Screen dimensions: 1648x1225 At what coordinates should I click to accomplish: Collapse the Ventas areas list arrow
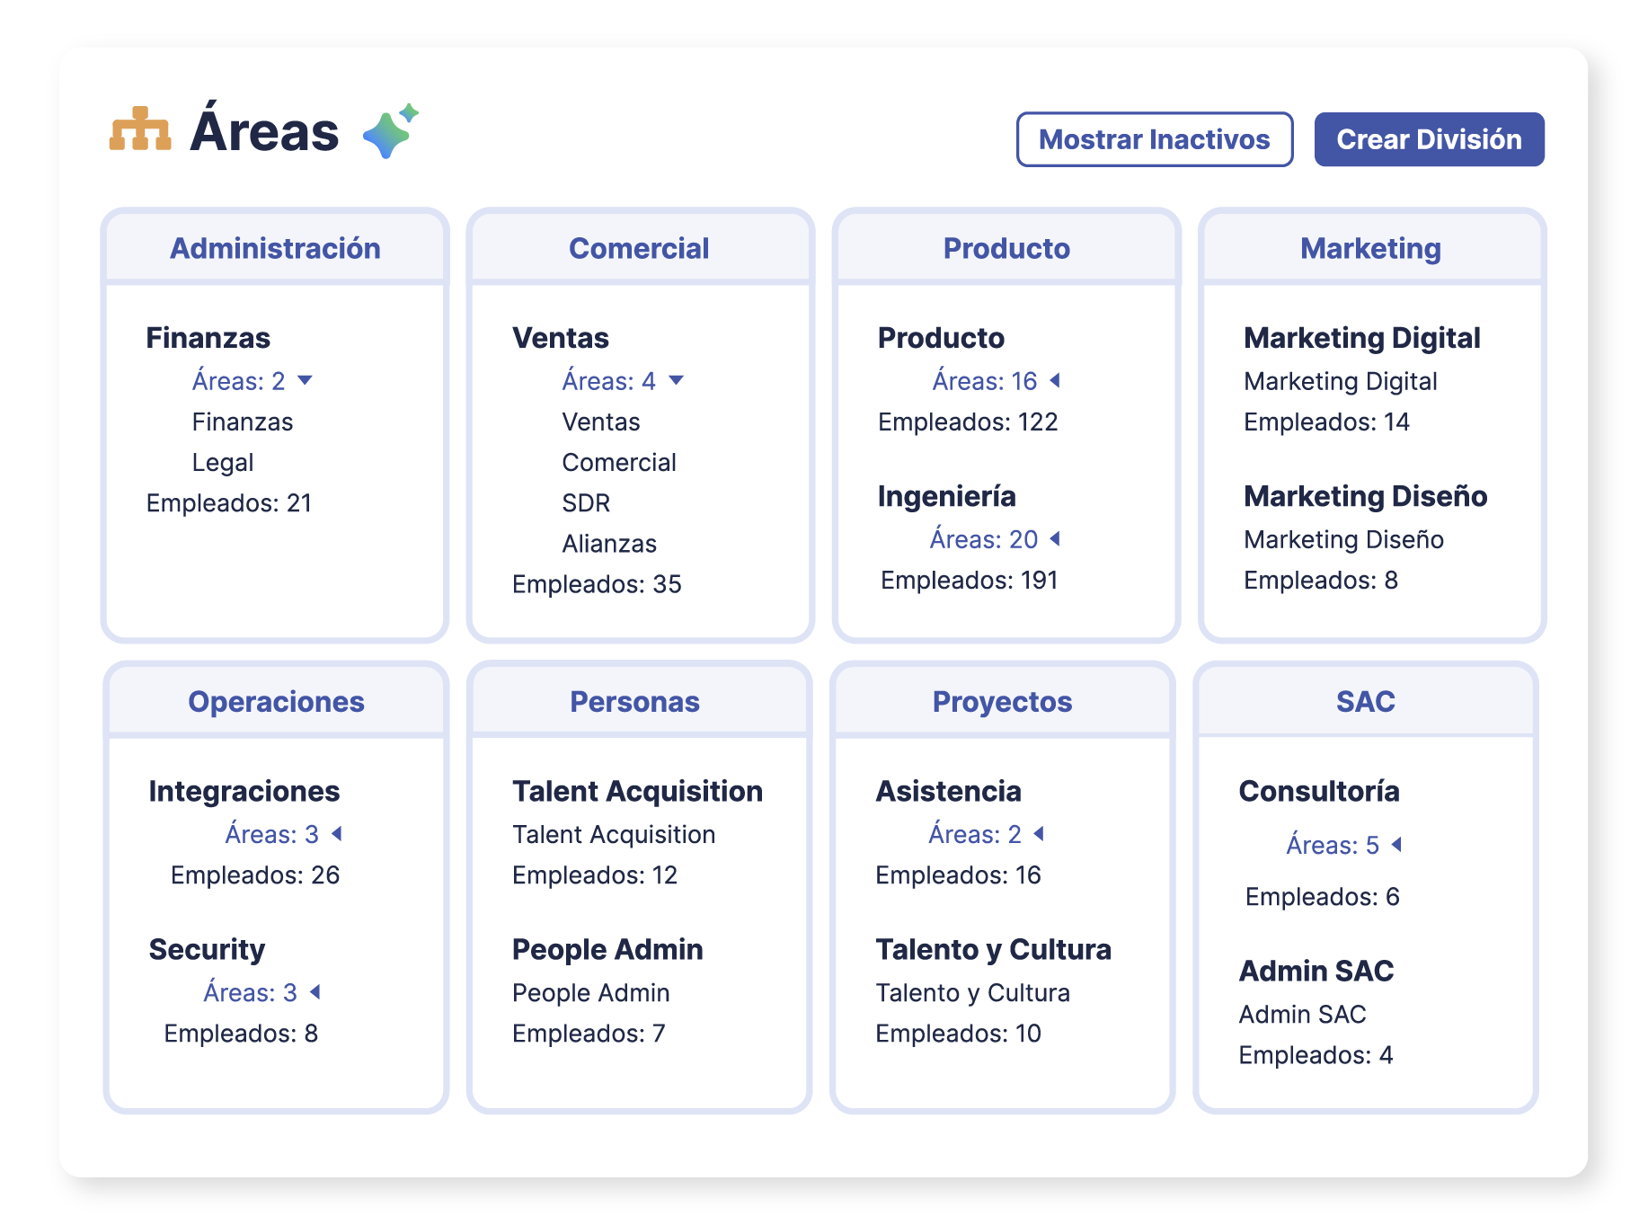pyautogui.click(x=676, y=380)
